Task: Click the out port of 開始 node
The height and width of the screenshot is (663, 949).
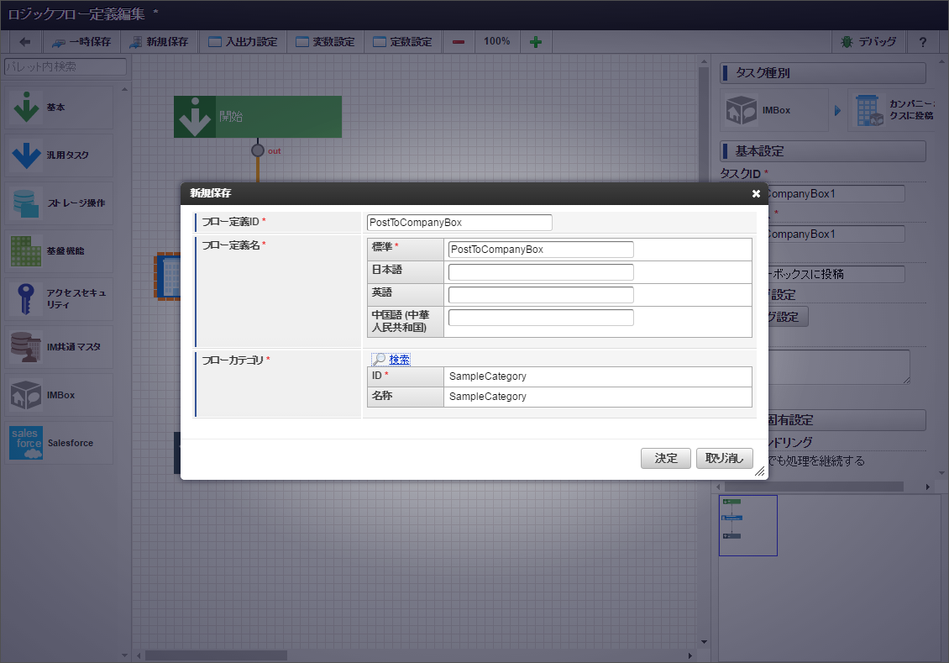Action: (x=258, y=150)
